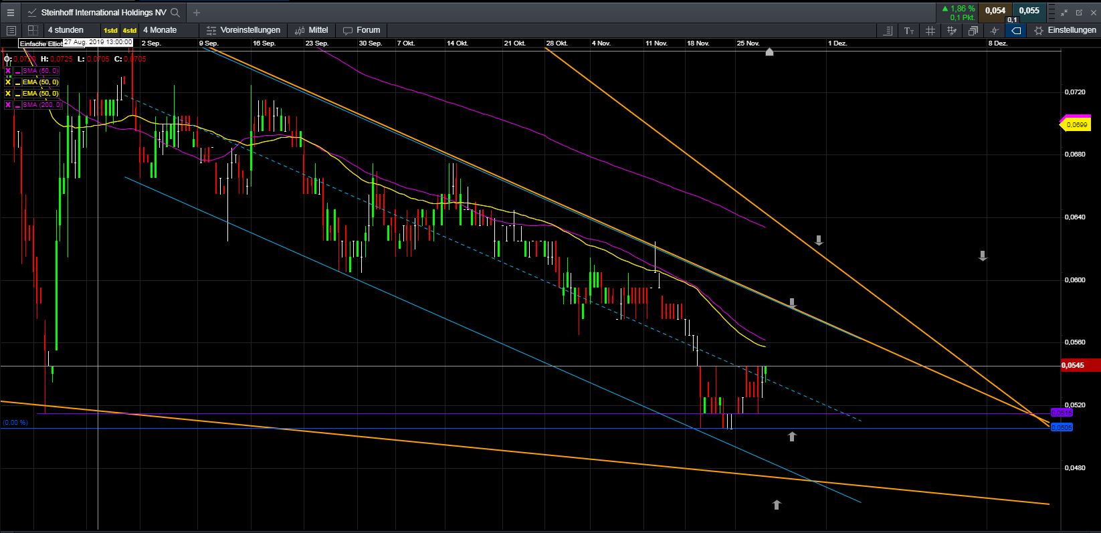Switch to the 4std favourite timeframe
This screenshot has height=533, width=1101.
tap(130, 30)
